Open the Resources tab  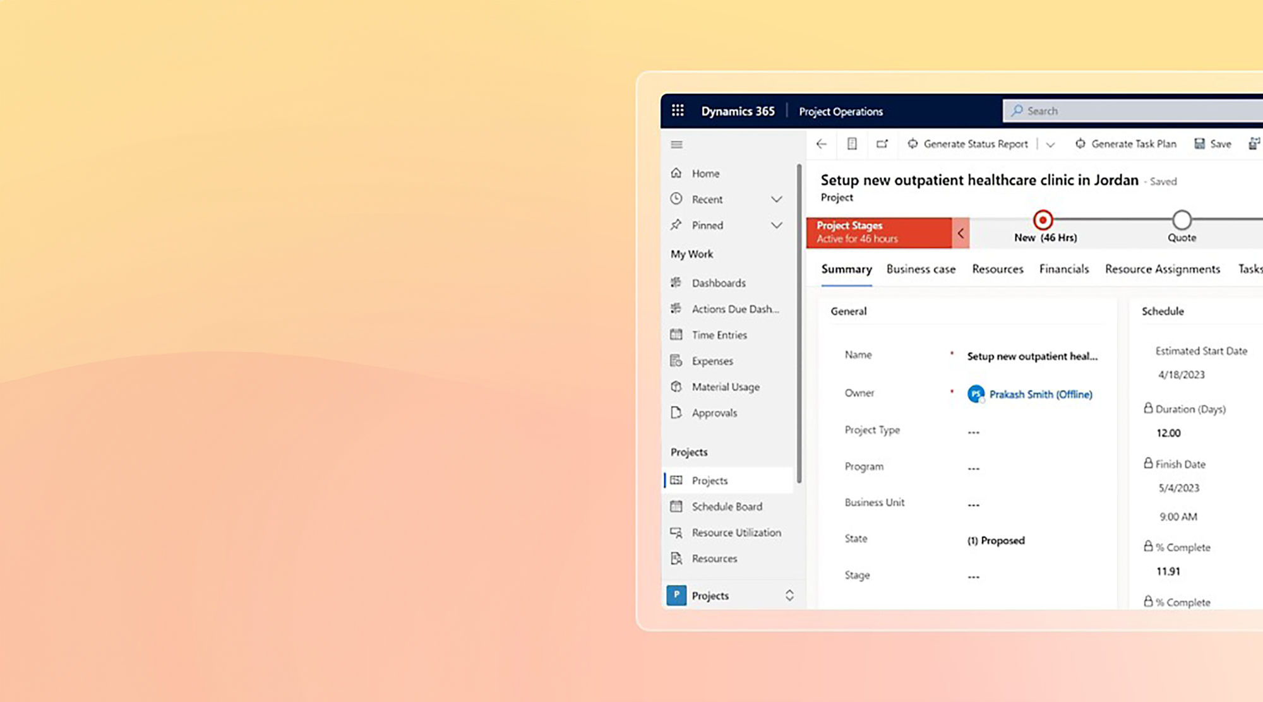[998, 269]
